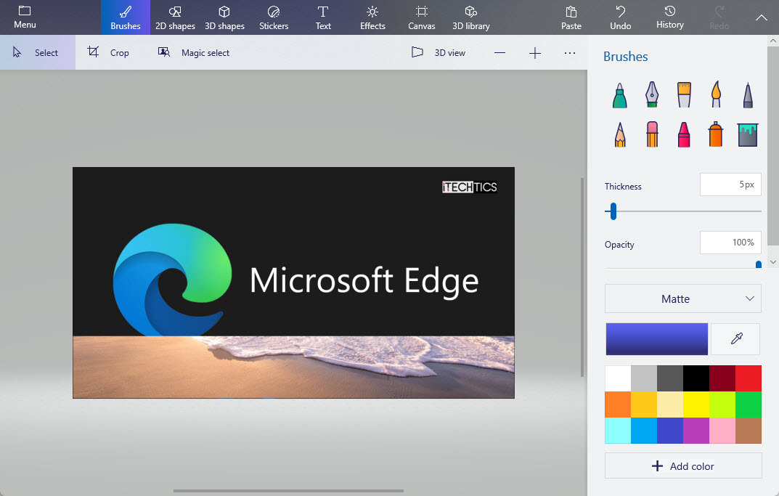Select the Calligraphy pen brush

click(x=652, y=94)
